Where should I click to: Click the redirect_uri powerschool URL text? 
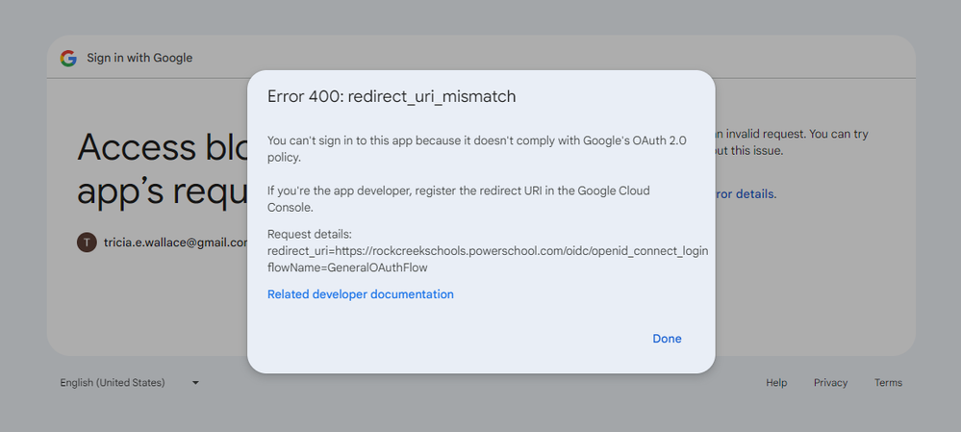tap(488, 251)
